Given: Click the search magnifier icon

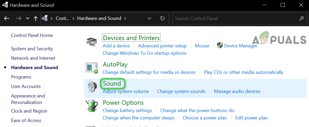Looking at the screenshot, I should (301, 19).
